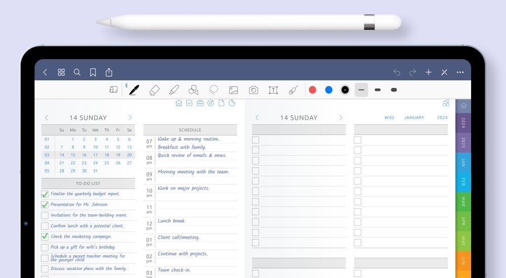Uncheck 'Finalize the quarterly budget report'
506x278 pixels.
pos(45,194)
